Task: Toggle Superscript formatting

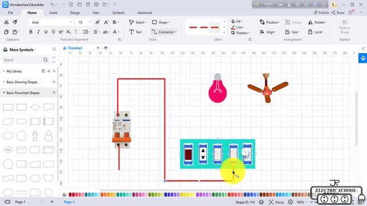Action: [x=61, y=32]
